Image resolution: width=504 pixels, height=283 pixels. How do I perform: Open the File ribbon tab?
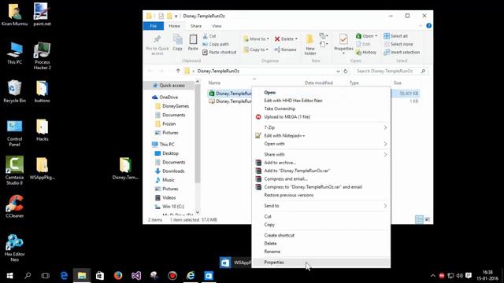[x=154, y=26]
